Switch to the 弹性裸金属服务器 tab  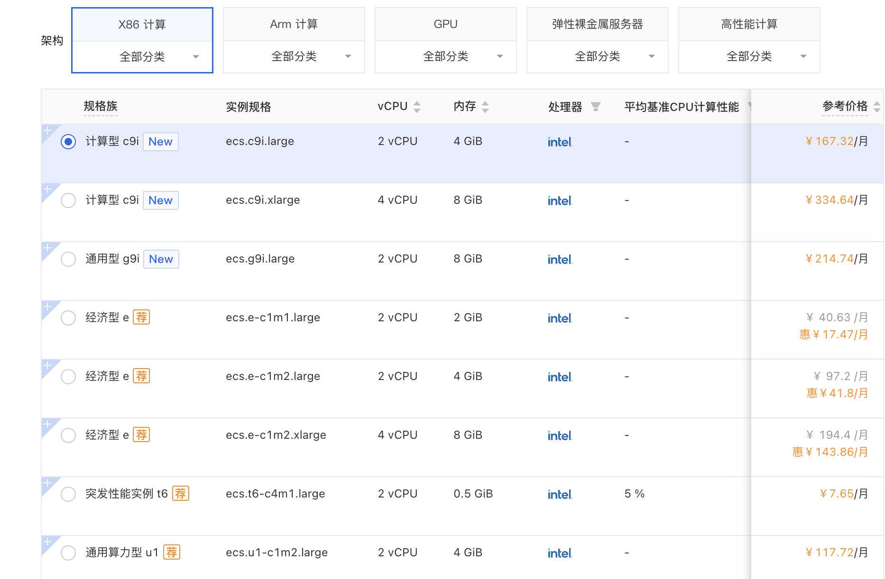coord(598,24)
